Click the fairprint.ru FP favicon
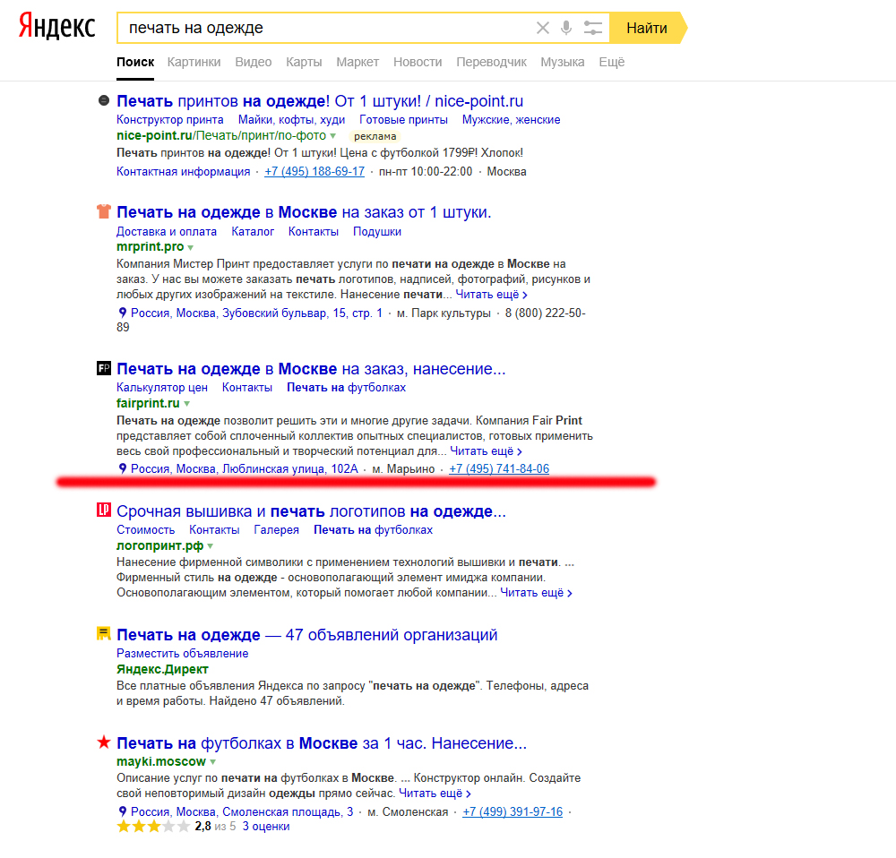The height and width of the screenshot is (858, 896). click(x=103, y=368)
